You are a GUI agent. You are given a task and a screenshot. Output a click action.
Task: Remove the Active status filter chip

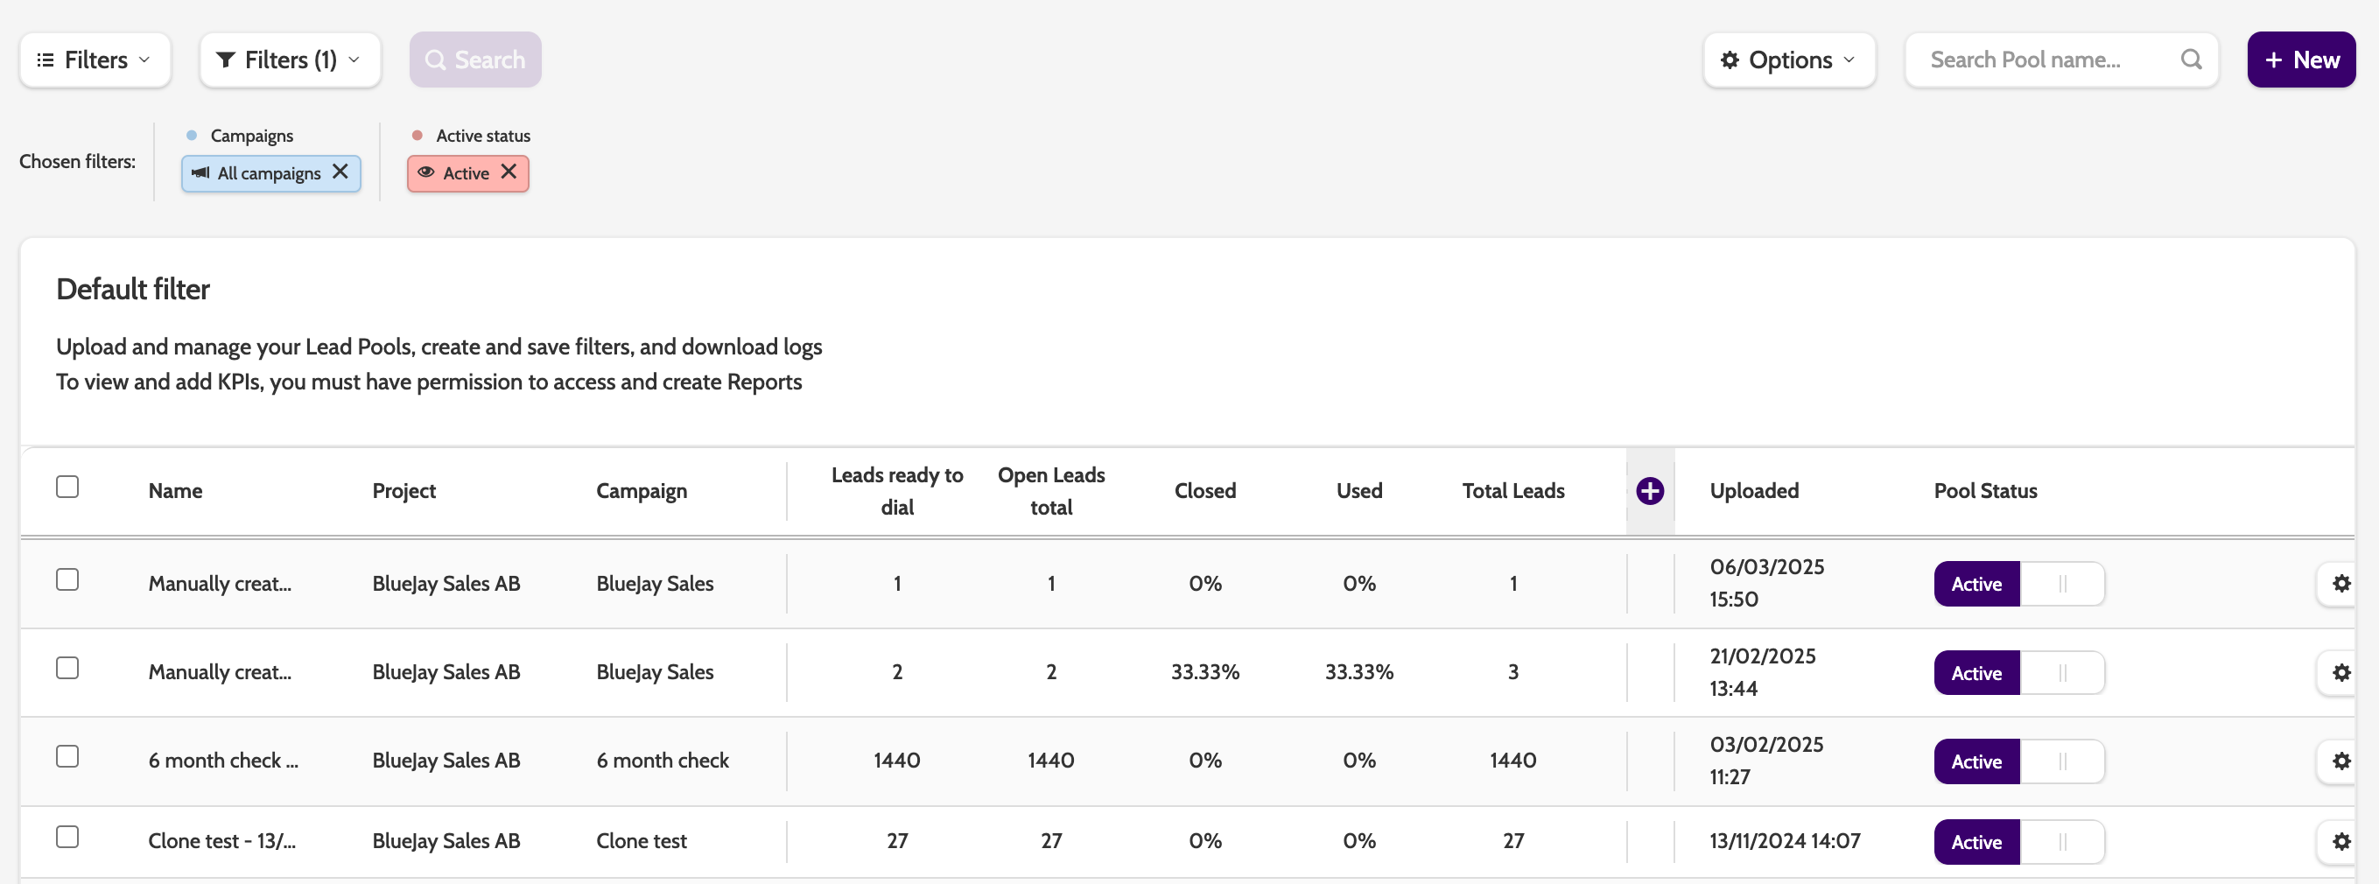point(509,172)
